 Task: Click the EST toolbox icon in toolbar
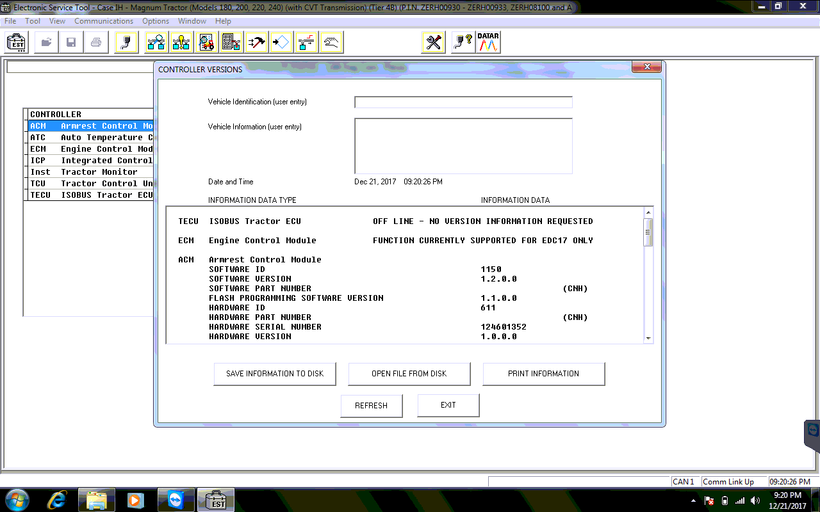pyautogui.click(x=16, y=43)
